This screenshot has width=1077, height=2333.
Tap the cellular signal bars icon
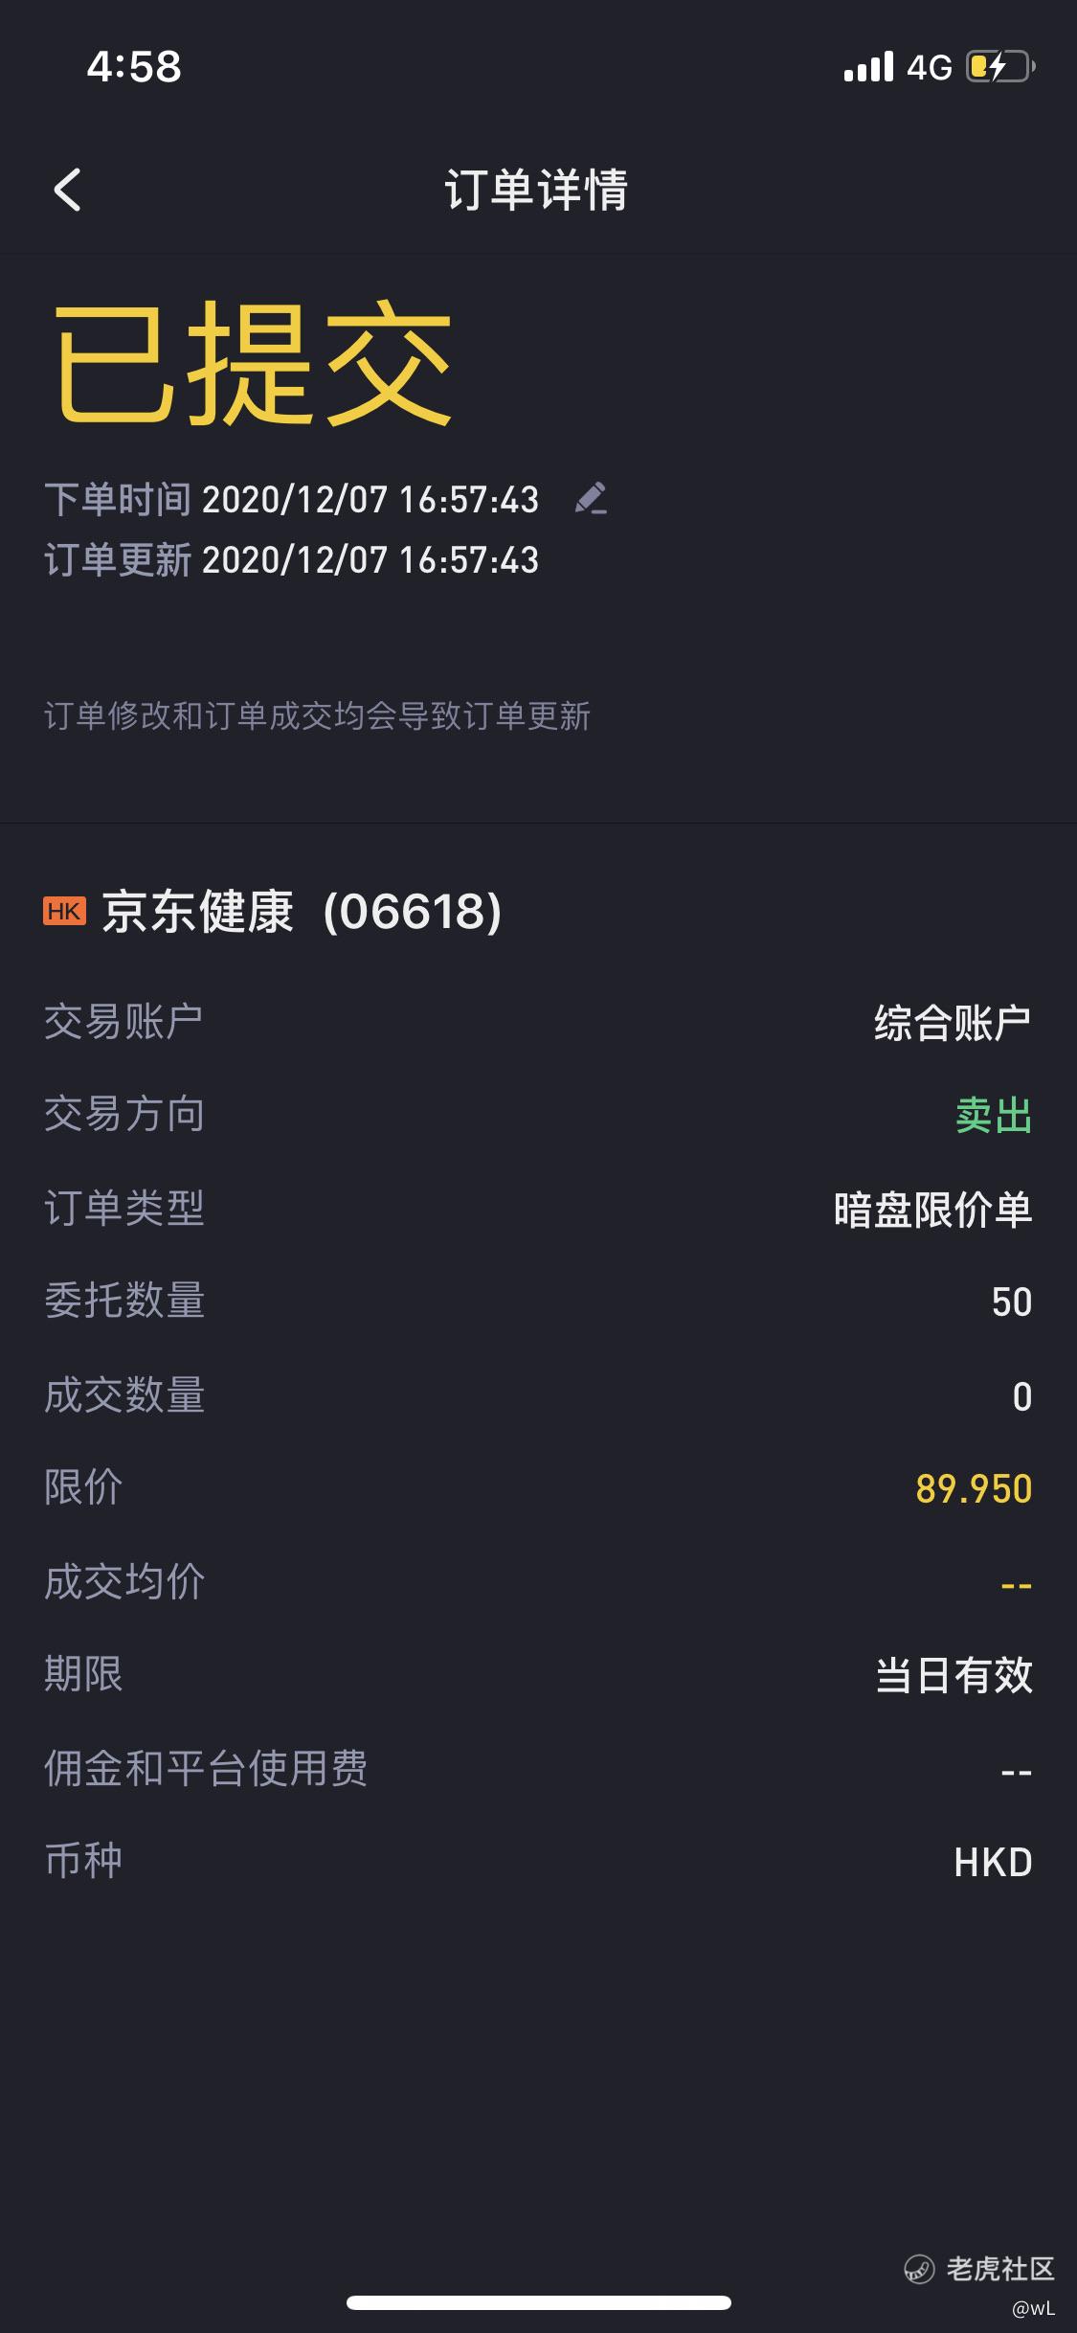click(x=868, y=67)
